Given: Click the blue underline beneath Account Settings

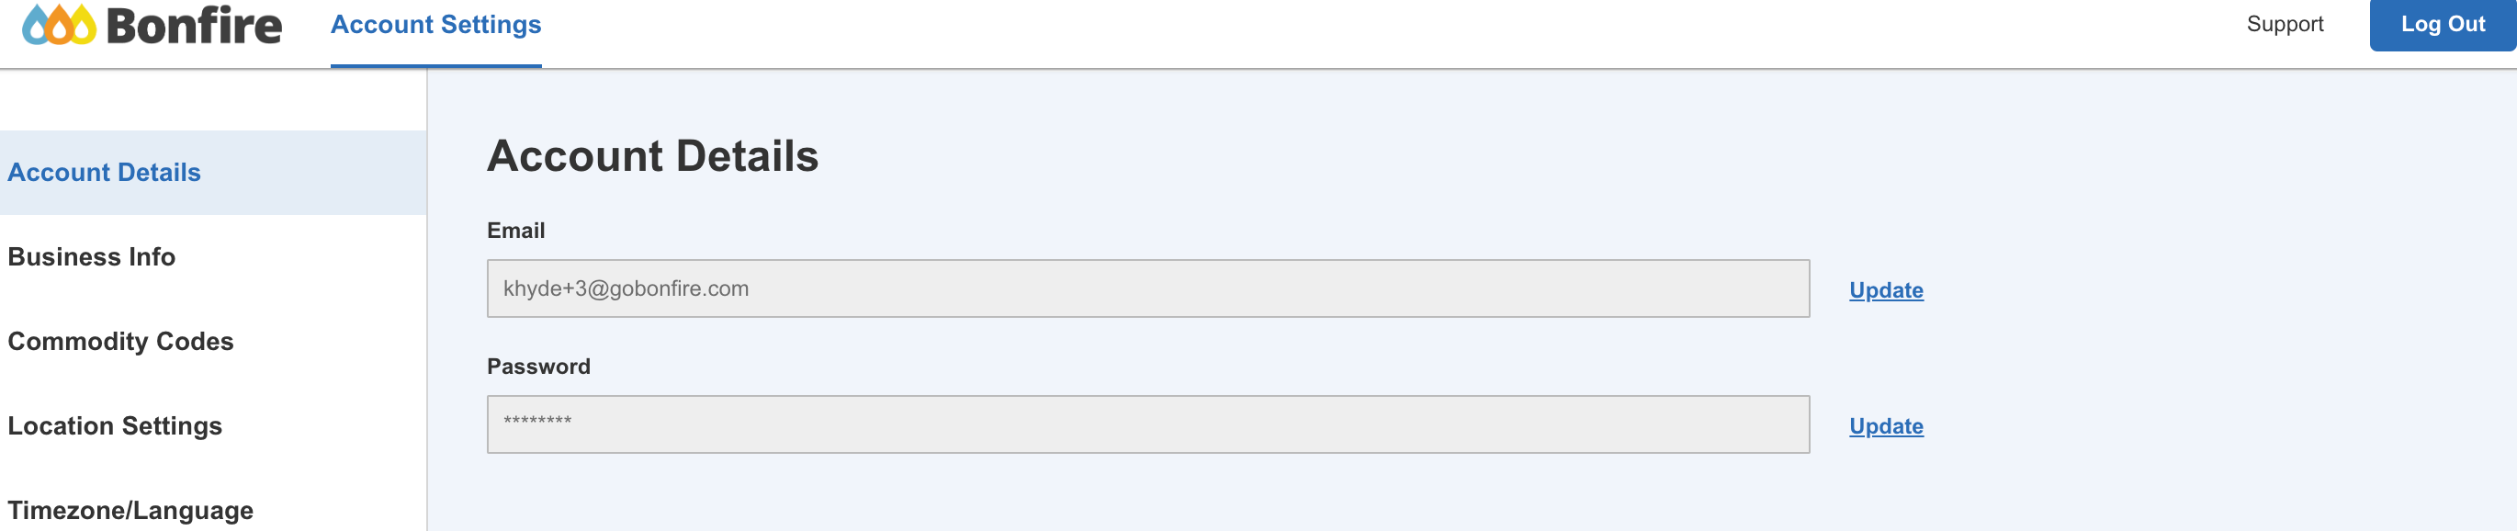Looking at the screenshot, I should tap(435, 65).
